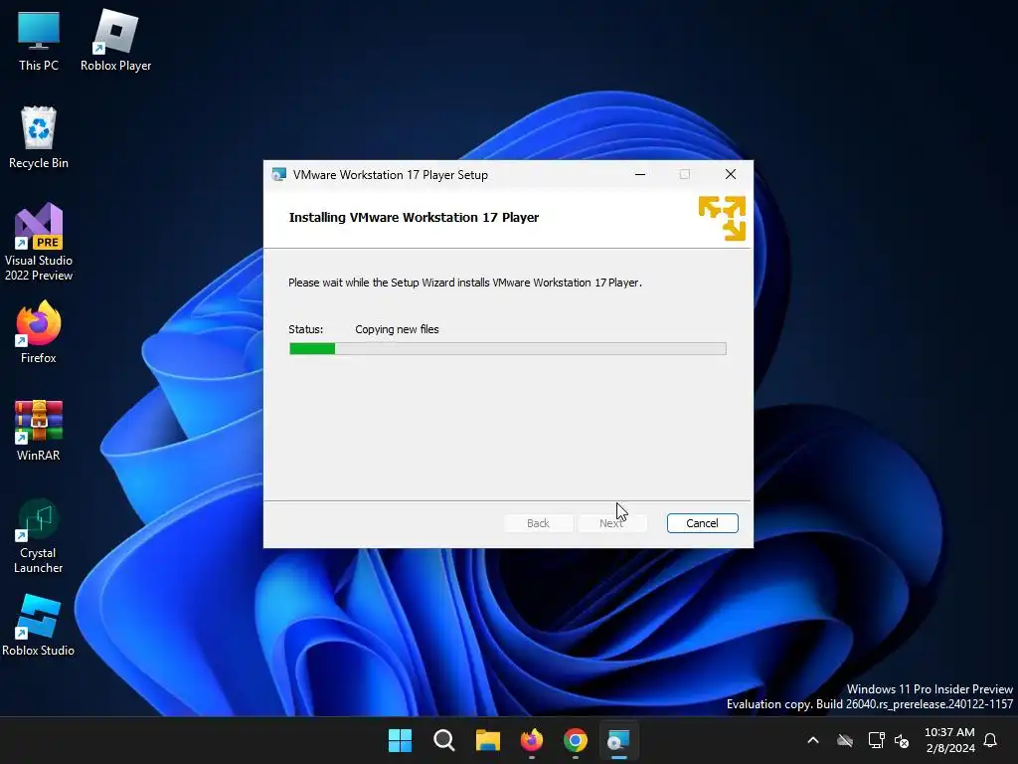1018x764 pixels.
Task: Click the 'Status:' label in the installer
Action: point(306,329)
